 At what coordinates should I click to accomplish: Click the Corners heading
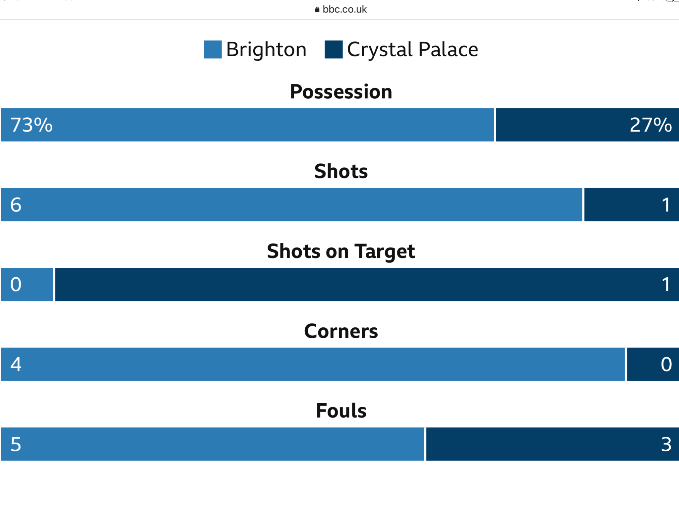point(341,331)
